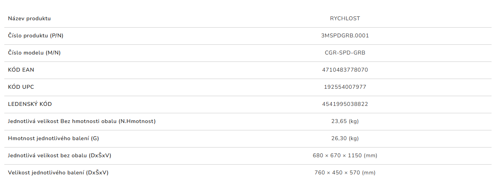Click "Jednotlivá velikost bez obalu (DxŠxV)" label
Image resolution: width=497 pixels, height=188 pixels.
(60, 155)
